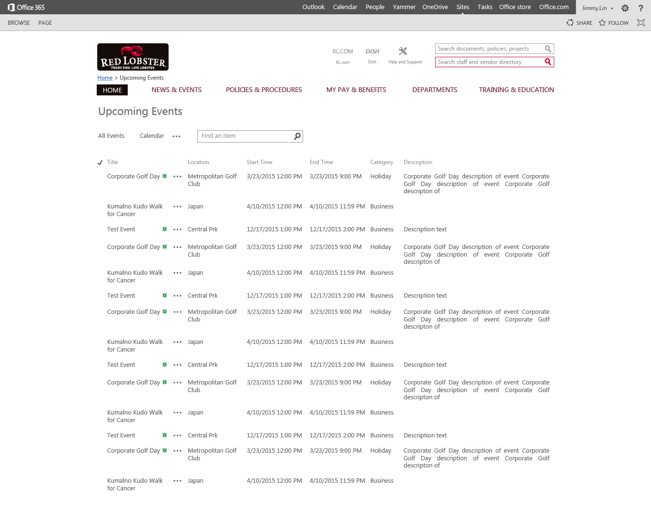Viewport: 651px width, 529px height.
Task: Open the first Test Event title
Action: pos(121,229)
